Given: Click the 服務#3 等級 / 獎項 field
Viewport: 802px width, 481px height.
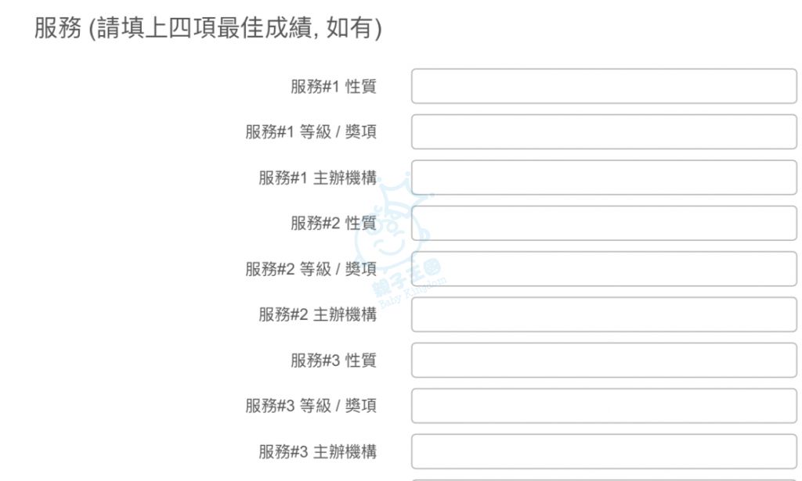Looking at the screenshot, I should [603, 406].
